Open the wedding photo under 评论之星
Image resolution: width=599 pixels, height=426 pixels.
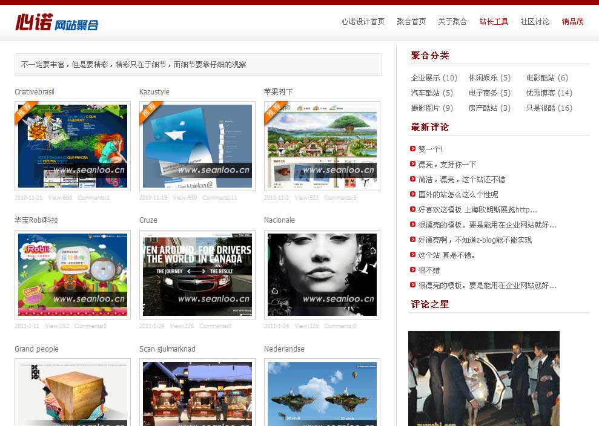pyautogui.click(x=484, y=378)
